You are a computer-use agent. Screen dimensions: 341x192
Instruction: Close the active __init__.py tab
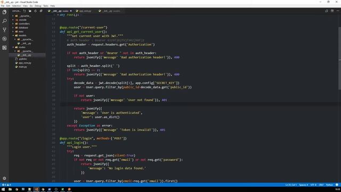point(71,11)
